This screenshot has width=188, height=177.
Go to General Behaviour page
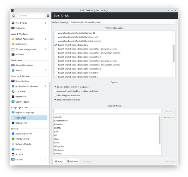coord(29,65)
